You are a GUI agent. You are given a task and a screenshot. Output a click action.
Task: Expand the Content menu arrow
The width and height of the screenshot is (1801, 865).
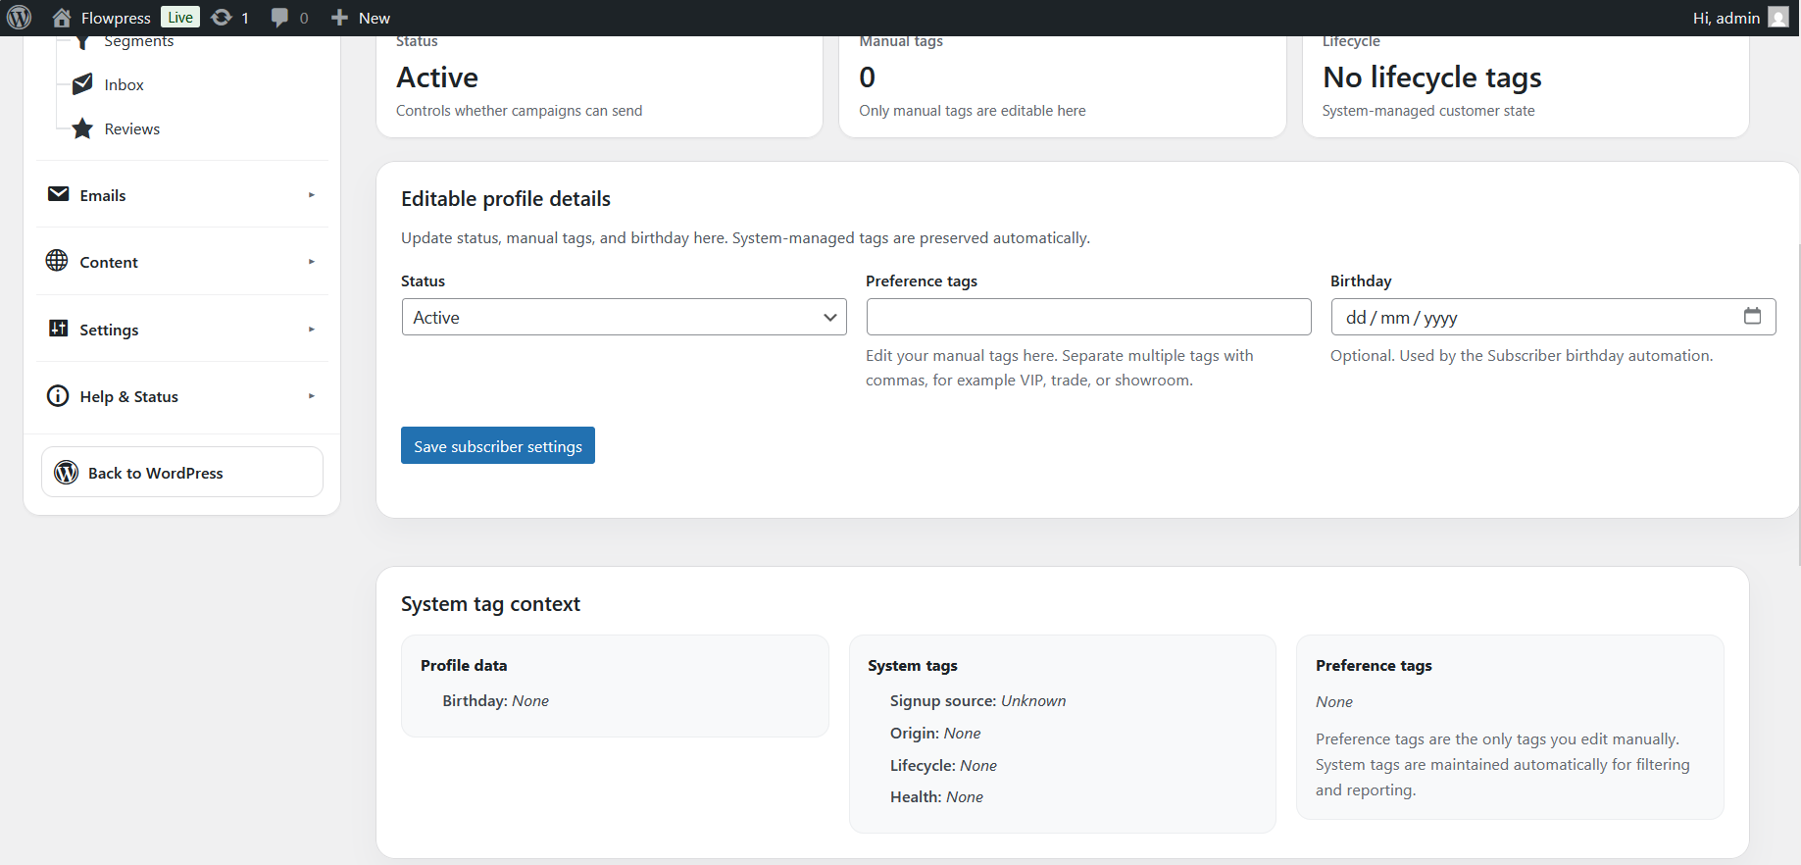312,262
